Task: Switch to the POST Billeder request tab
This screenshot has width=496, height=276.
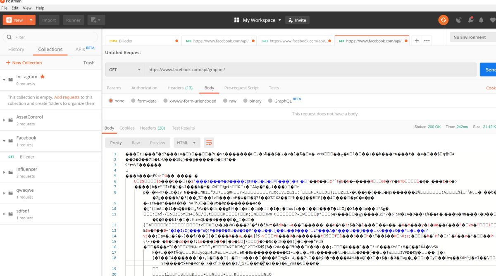Action: [143, 41]
